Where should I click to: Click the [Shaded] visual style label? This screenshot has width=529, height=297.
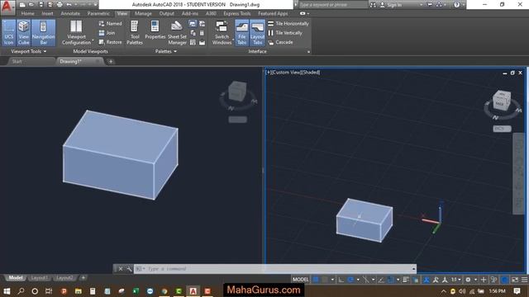point(311,73)
